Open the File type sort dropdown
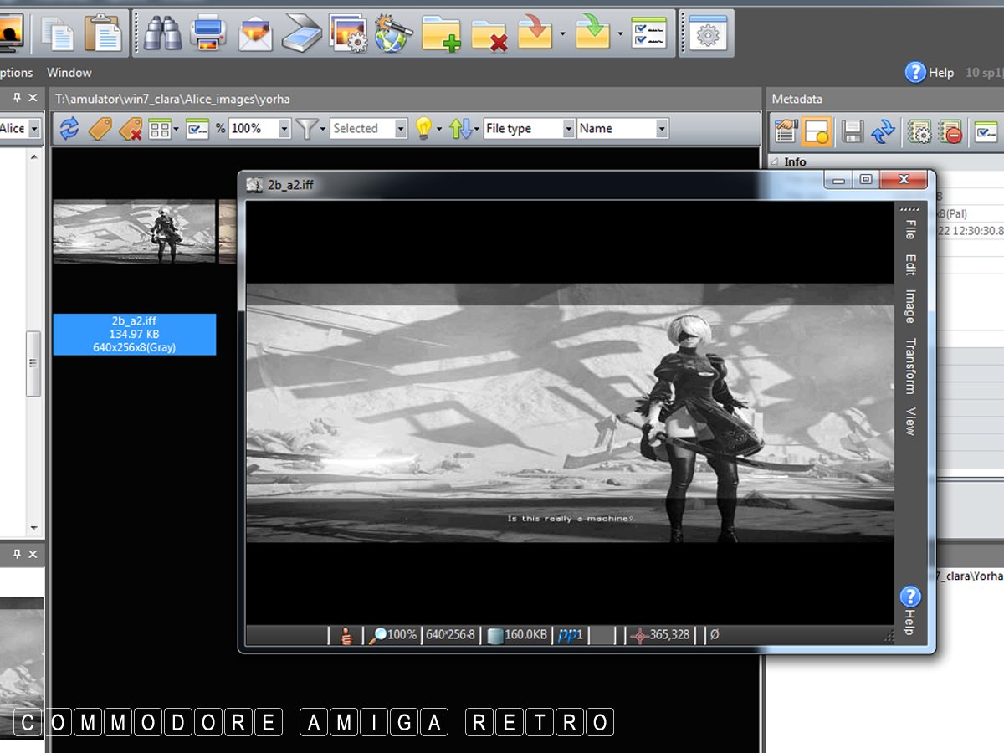 click(x=568, y=129)
